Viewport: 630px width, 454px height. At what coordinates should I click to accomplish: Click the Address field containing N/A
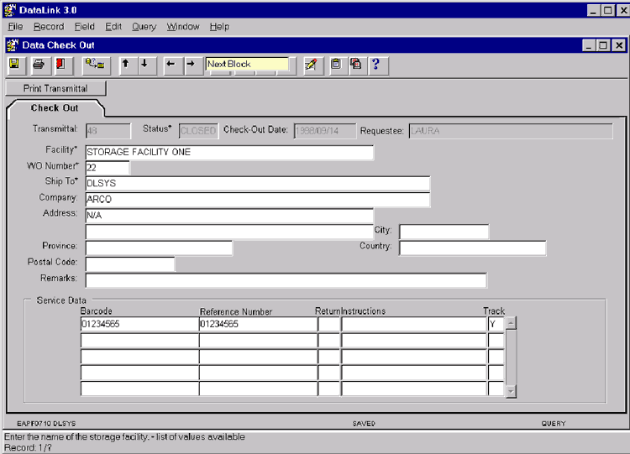click(x=229, y=216)
